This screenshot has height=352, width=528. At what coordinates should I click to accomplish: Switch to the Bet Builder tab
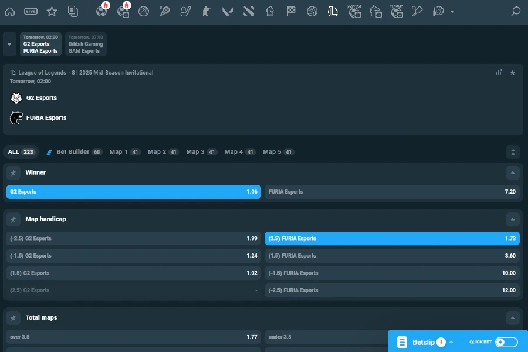[74, 151]
